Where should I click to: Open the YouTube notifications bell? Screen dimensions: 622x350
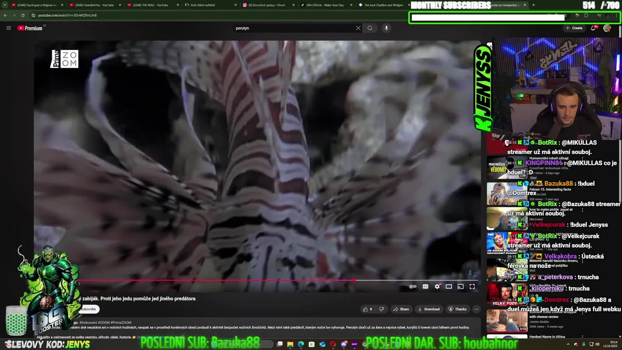click(x=593, y=28)
